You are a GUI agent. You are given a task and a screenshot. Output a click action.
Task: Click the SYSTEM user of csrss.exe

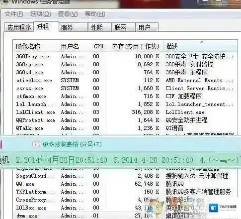pyautogui.click(x=70, y=88)
